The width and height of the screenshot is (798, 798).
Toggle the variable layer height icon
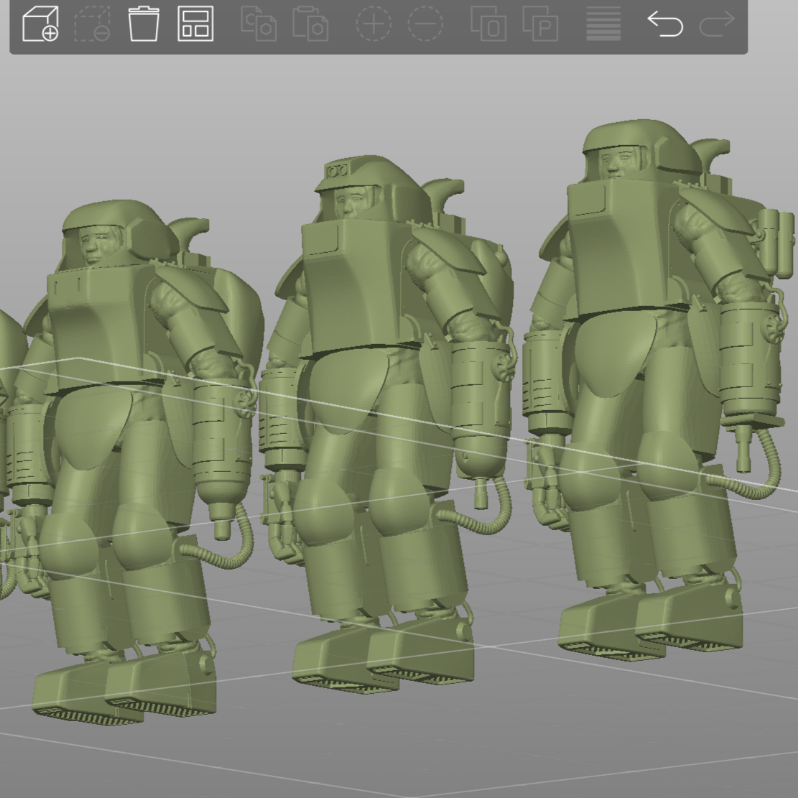tap(603, 24)
